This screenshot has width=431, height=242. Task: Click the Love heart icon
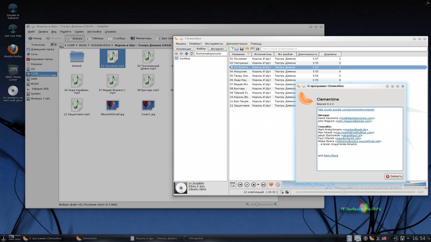[x=271, y=184]
